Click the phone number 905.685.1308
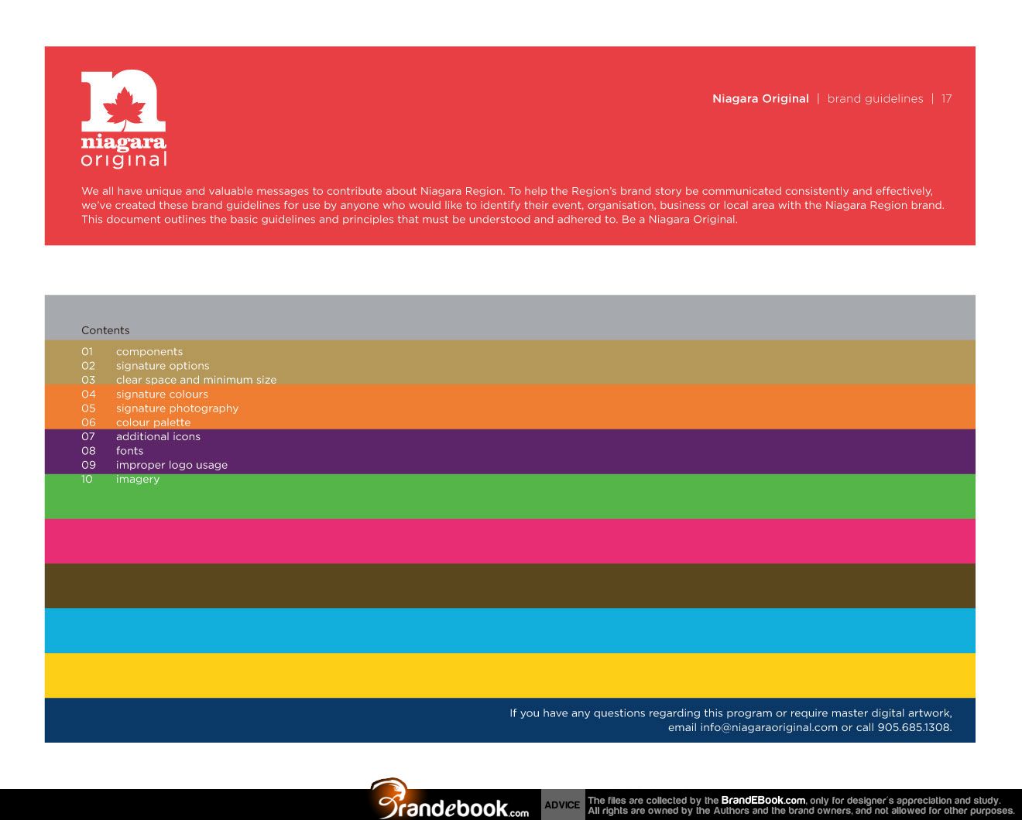The width and height of the screenshot is (1022, 820). point(913,727)
